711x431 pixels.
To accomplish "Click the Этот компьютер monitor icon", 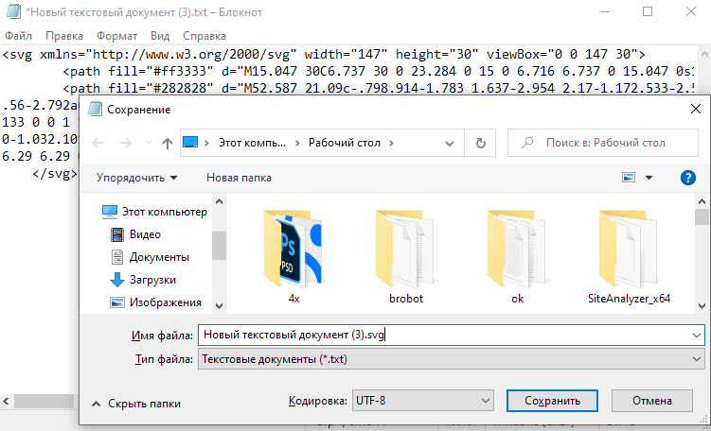I will pyautogui.click(x=109, y=212).
